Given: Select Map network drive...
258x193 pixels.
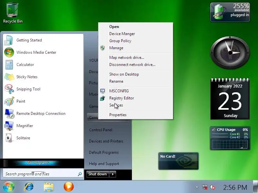Looking at the screenshot, I should click(x=135, y=58).
